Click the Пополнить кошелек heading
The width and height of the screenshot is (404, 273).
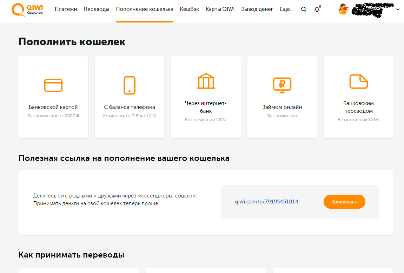click(x=72, y=42)
